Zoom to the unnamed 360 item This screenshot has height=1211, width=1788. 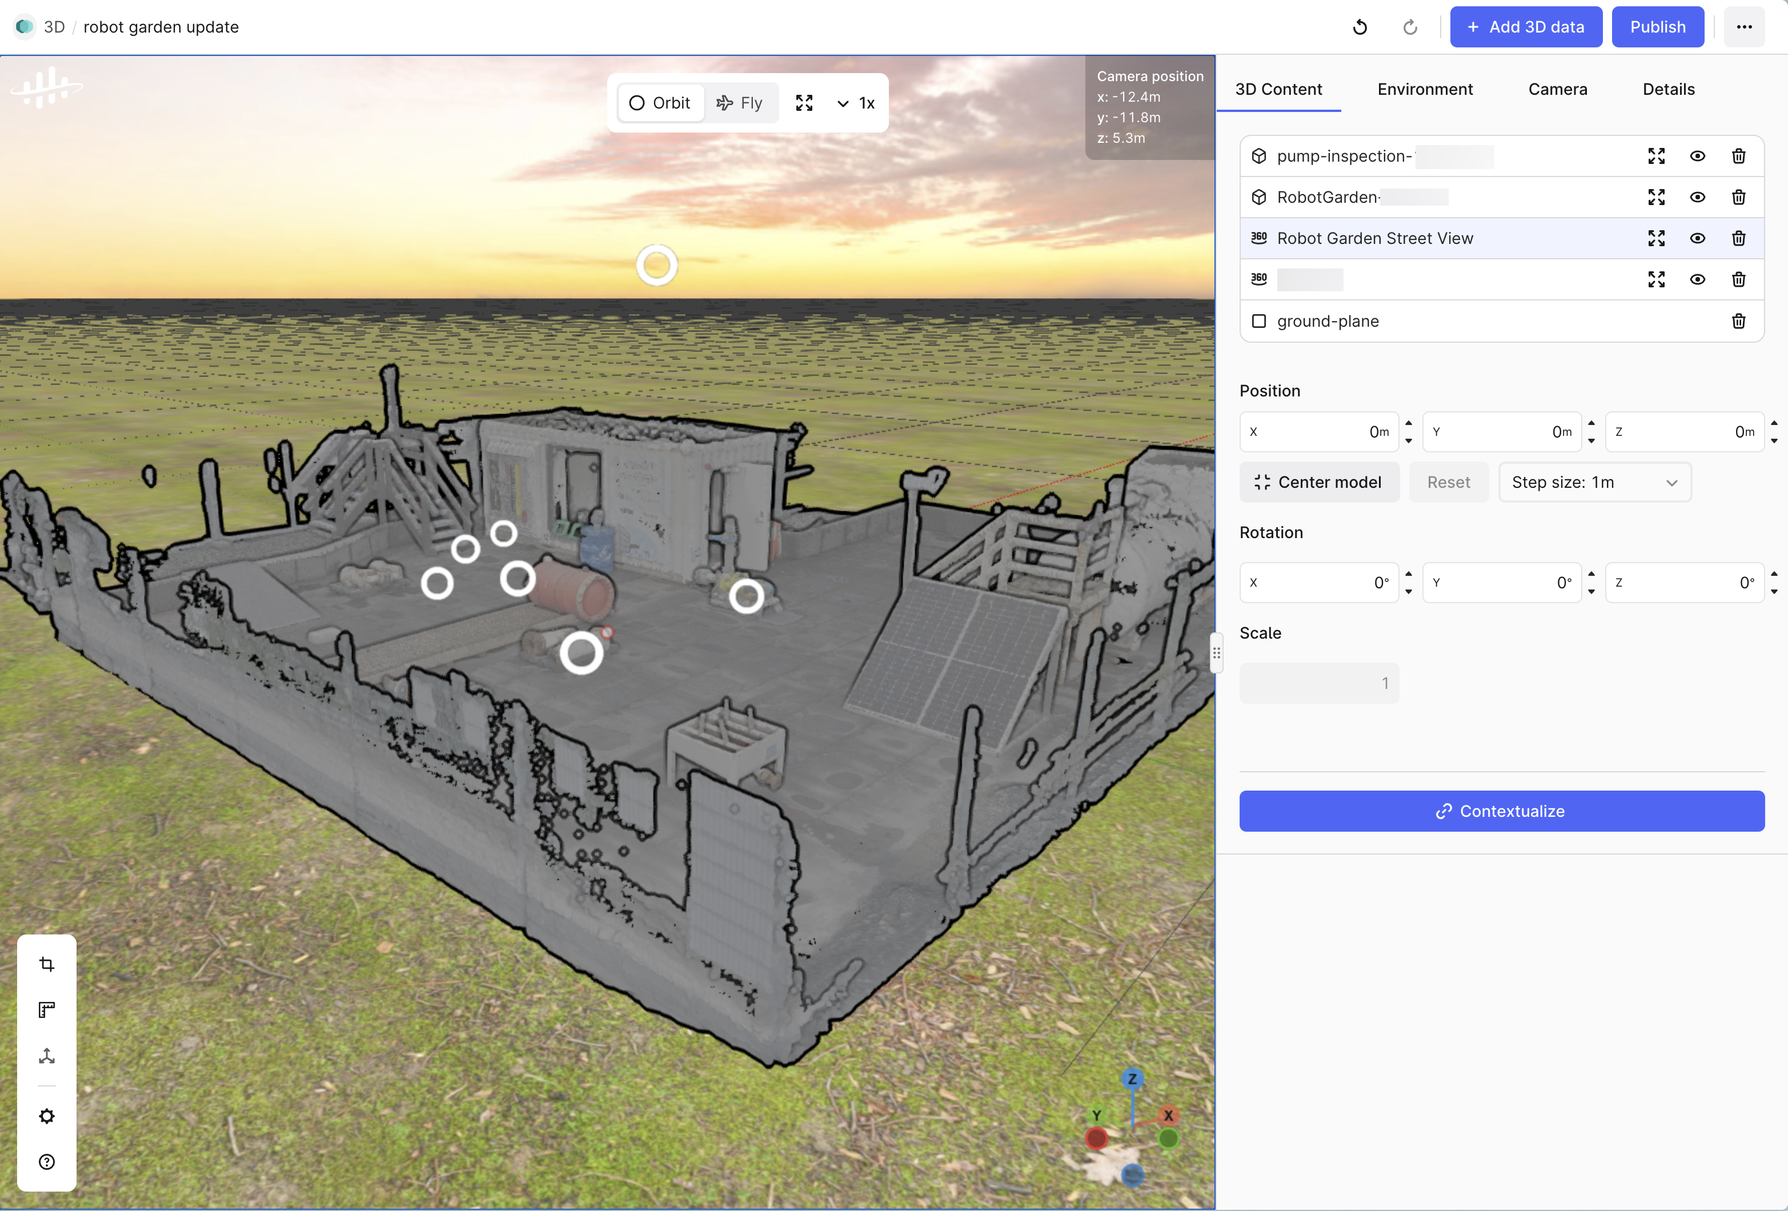1655,279
